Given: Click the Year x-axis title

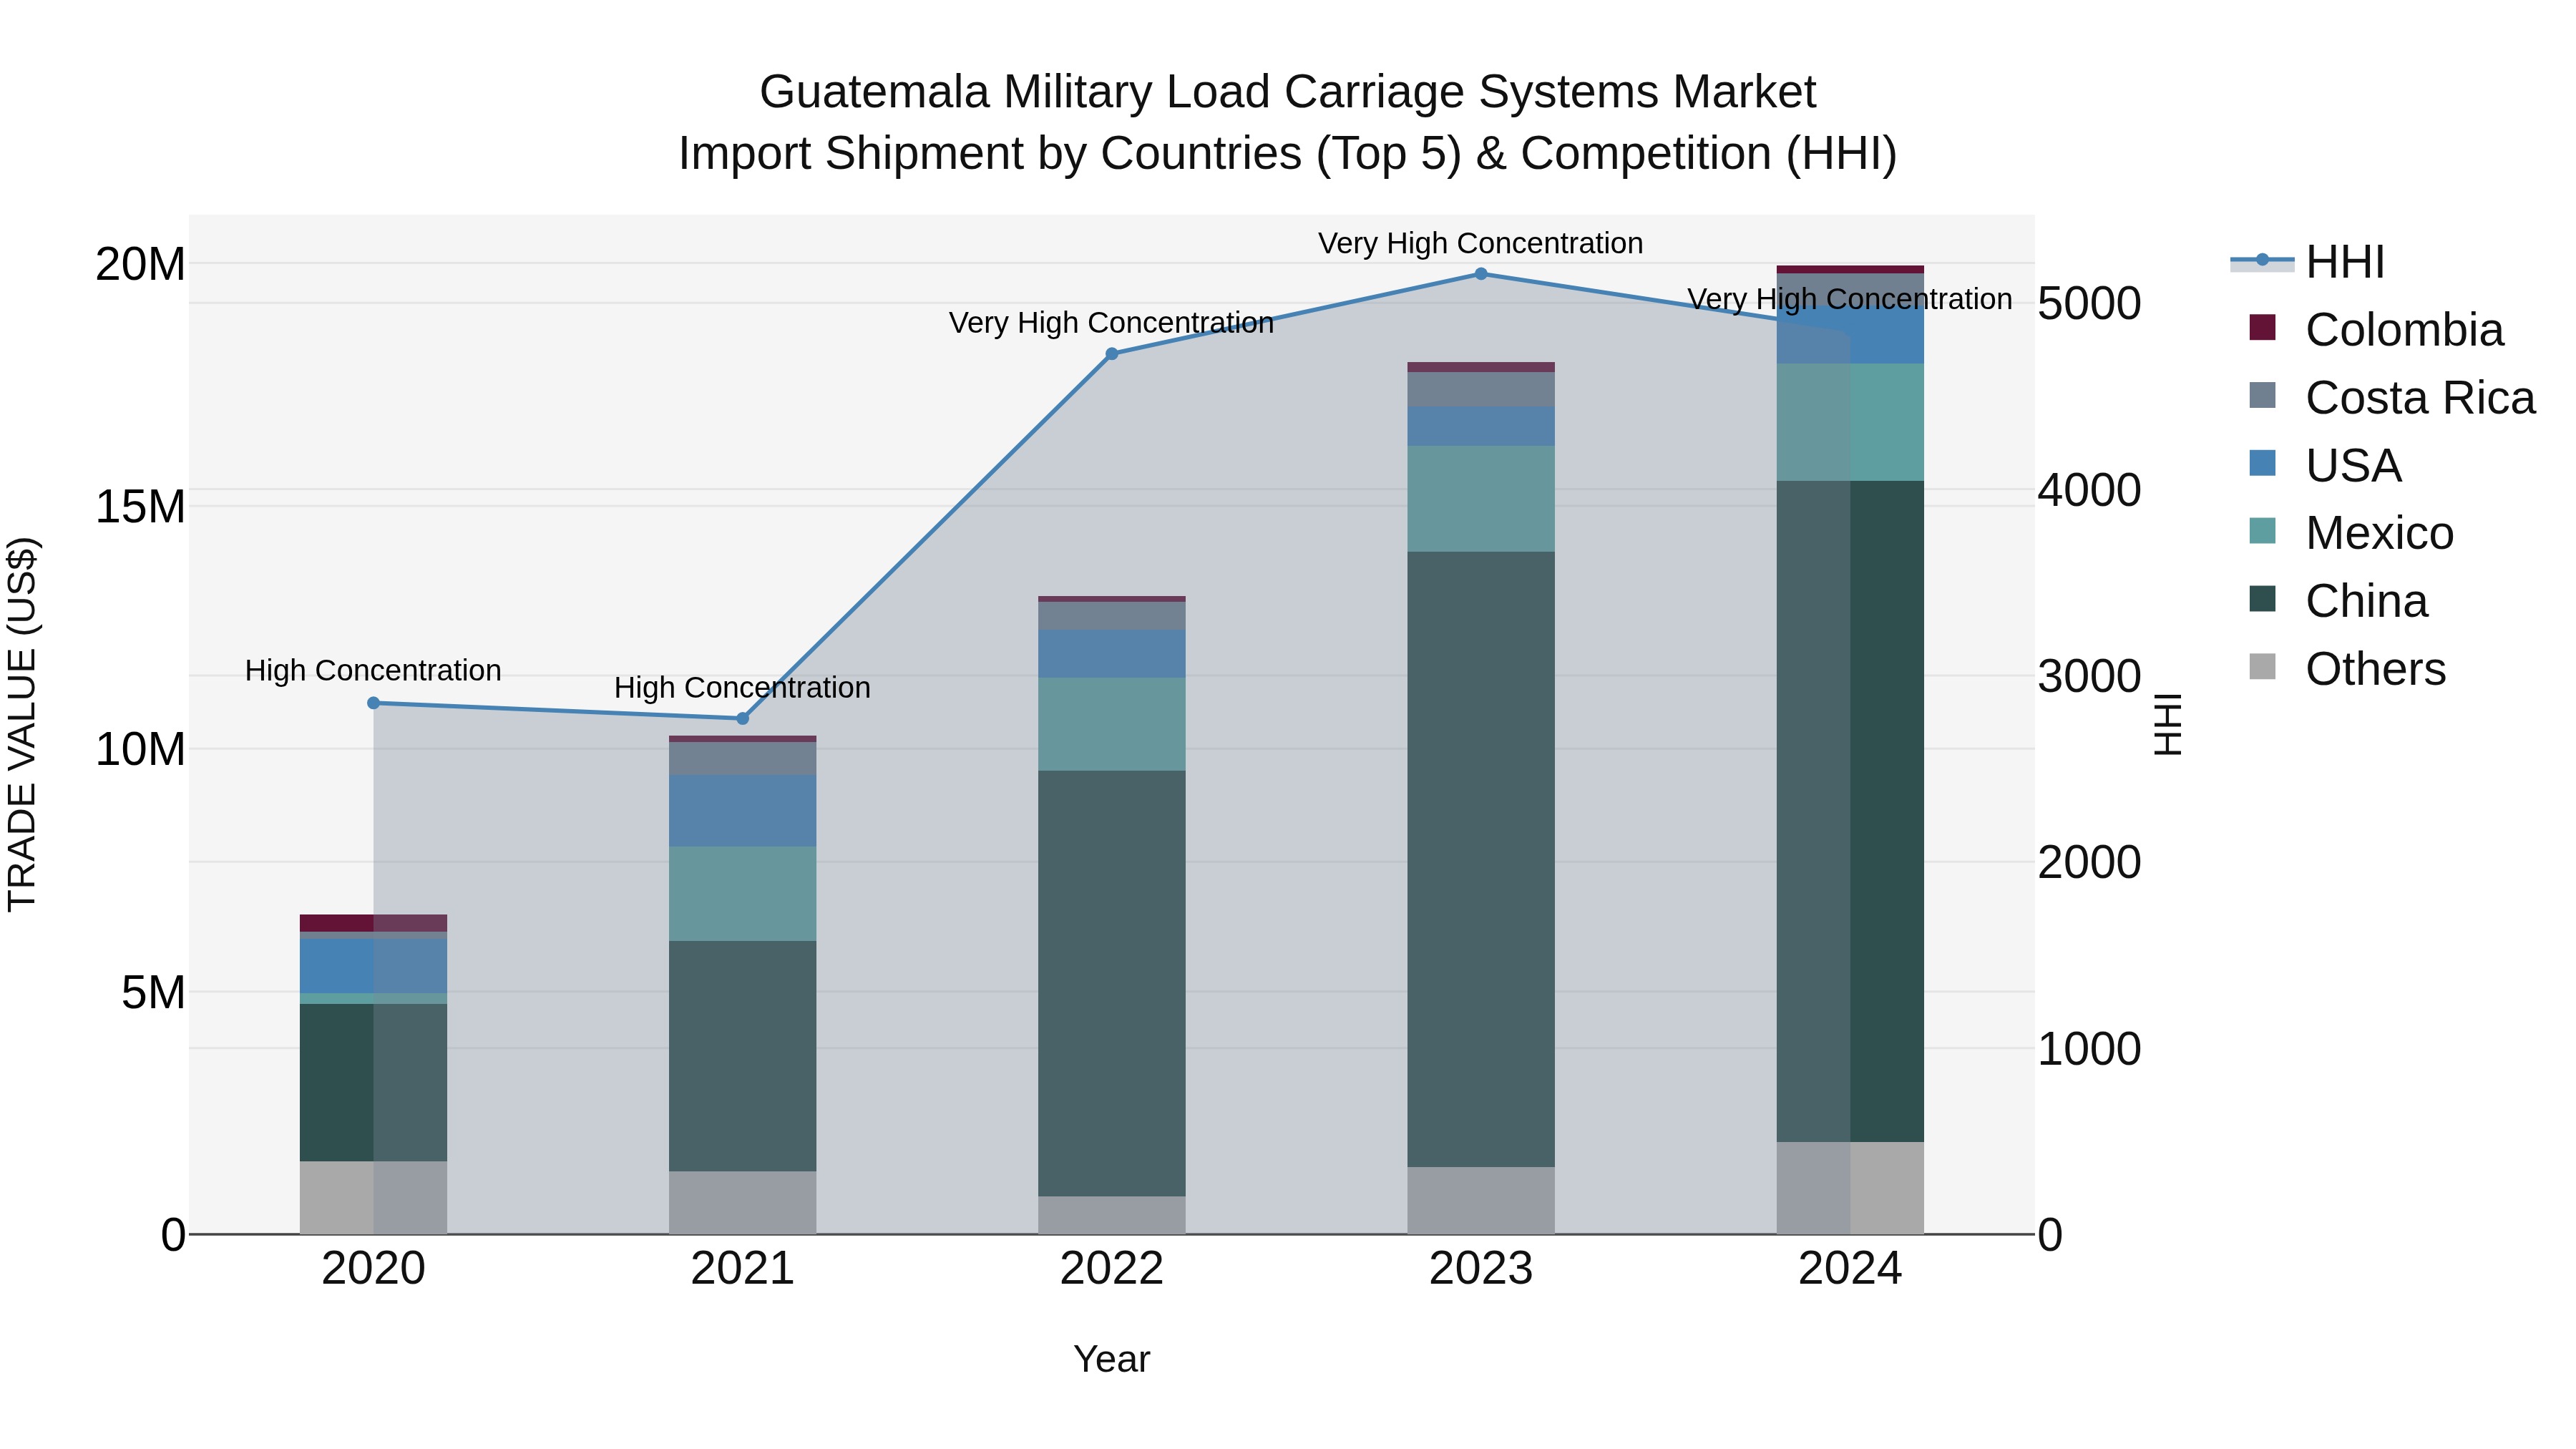Looking at the screenshot, I should [x=1112, y=1360].
